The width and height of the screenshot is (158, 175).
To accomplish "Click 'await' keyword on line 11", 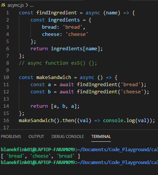I will [x=67, y=85].
